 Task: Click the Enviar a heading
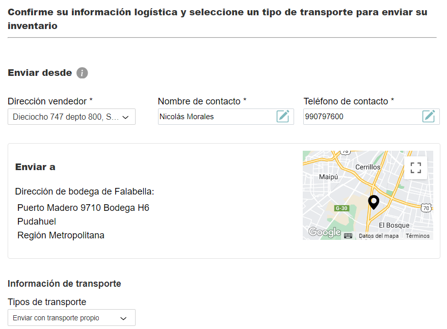coord(35,167)
